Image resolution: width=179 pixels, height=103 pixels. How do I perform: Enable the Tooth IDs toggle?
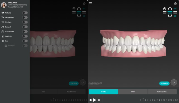tap(25, 36)
